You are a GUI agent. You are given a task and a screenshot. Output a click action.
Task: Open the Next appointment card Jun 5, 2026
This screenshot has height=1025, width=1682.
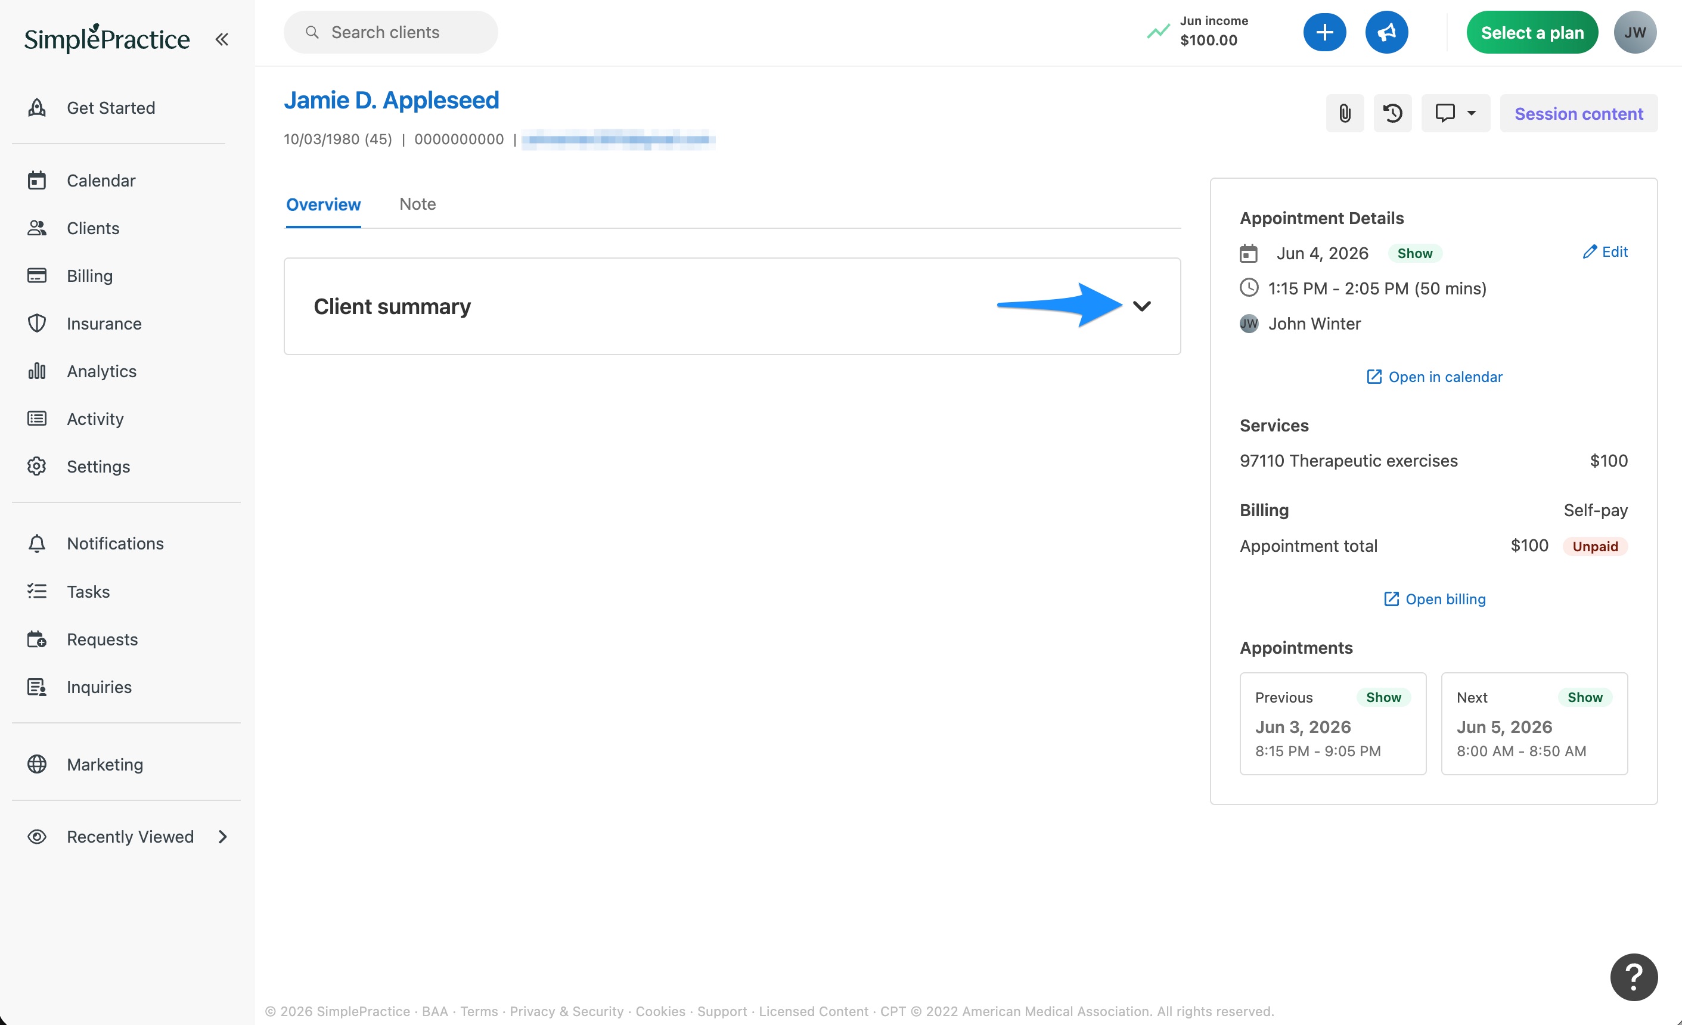[1534, 723]
